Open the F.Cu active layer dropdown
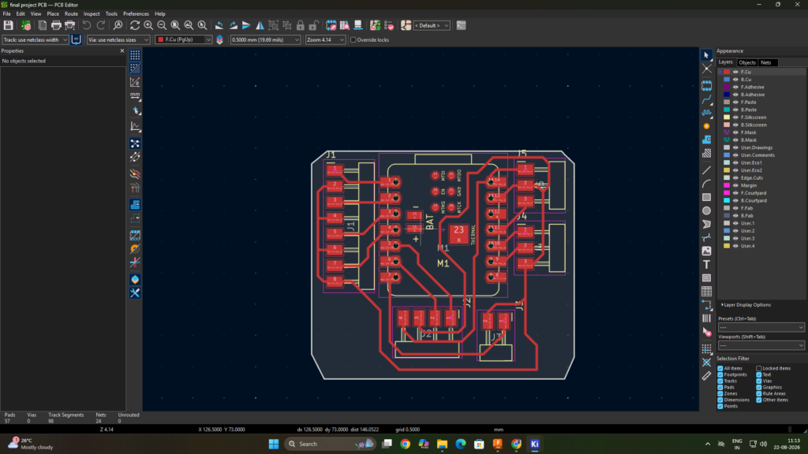The image size is (808, 454). [x=183, y=39]
